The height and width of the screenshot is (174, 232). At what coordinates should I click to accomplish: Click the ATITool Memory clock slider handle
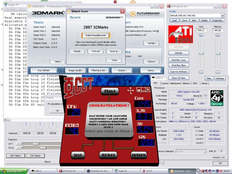point(218,54)
